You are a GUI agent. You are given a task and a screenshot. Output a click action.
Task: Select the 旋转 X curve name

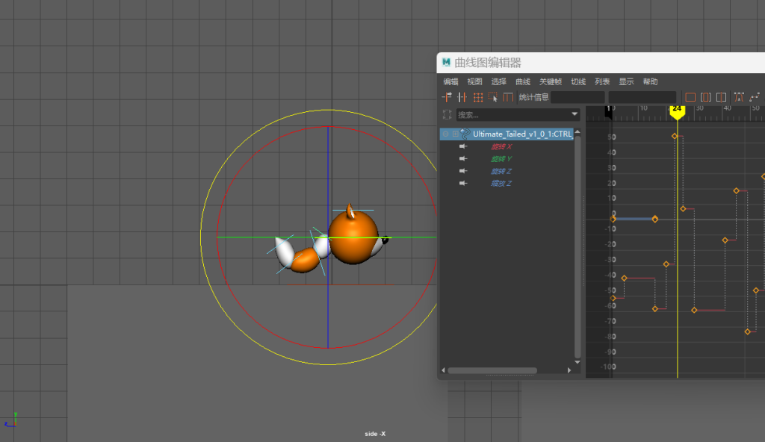[501, 146]
